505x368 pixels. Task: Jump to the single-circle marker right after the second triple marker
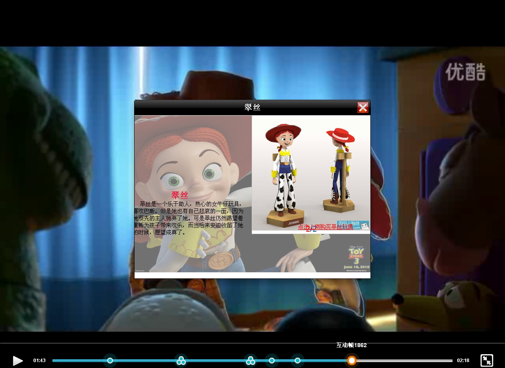[272, 361]
